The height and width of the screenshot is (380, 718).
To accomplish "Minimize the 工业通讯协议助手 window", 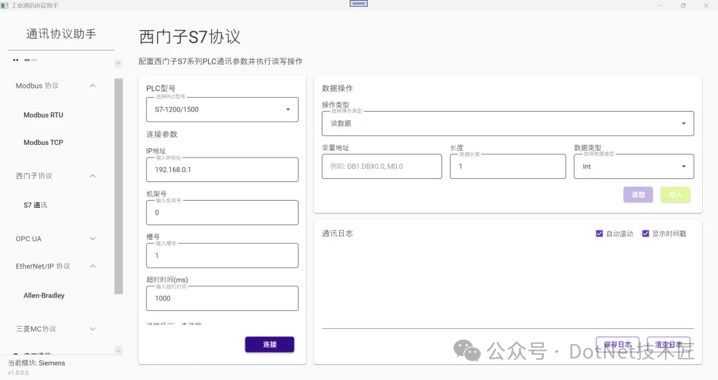I will 660,5.
